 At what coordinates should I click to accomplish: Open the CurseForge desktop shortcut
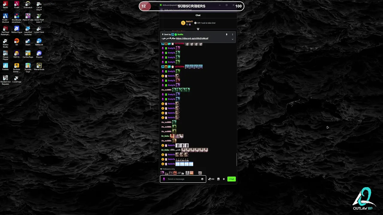click(16, 79)
